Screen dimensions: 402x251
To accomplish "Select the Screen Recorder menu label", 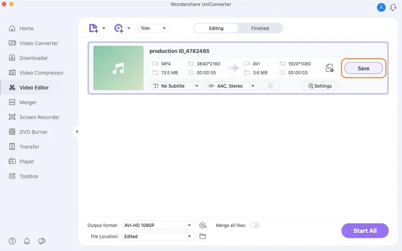I will click(39, 117).
